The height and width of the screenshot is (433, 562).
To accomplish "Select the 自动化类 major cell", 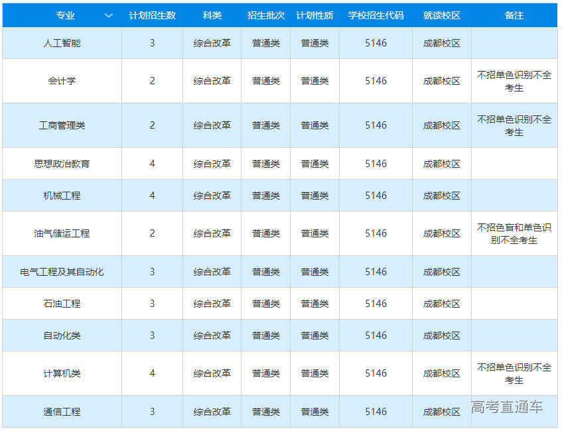I will click(x=62, y=336).
